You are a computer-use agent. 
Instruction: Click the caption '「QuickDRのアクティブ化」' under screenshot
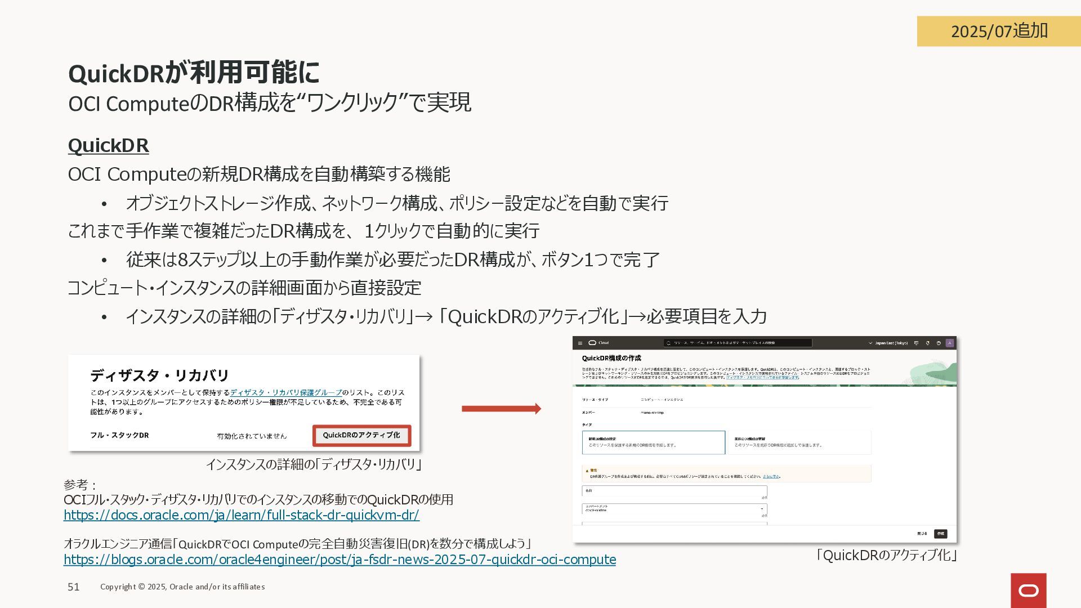(x=886, y=556)
